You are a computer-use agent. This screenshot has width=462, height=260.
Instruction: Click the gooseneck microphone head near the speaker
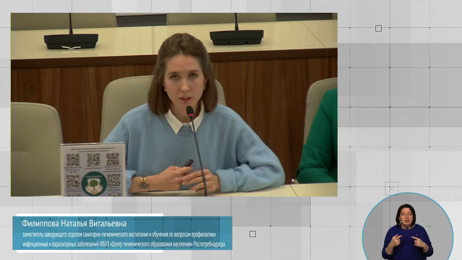click(190, 111)
